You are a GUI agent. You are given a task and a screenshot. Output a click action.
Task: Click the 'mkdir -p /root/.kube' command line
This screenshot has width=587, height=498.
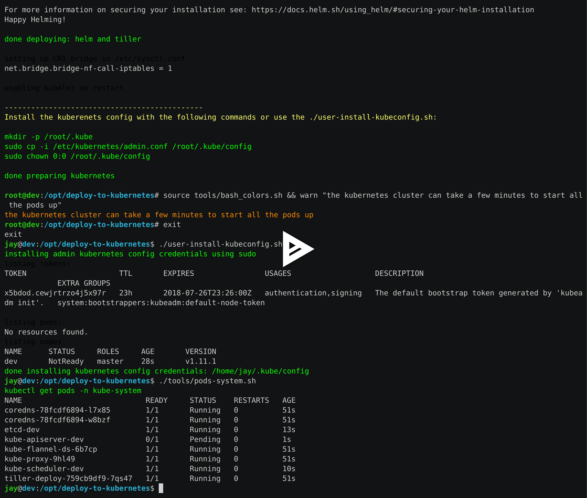pos(48,137)
